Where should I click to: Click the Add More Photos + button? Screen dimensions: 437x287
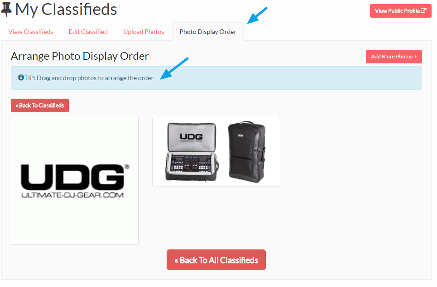pos(394,57)
